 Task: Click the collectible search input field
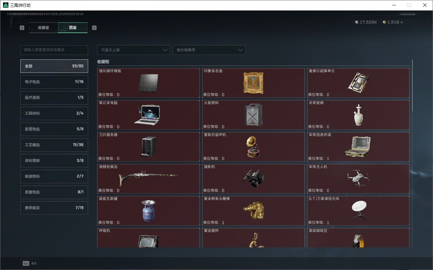[x=54, y=50]
